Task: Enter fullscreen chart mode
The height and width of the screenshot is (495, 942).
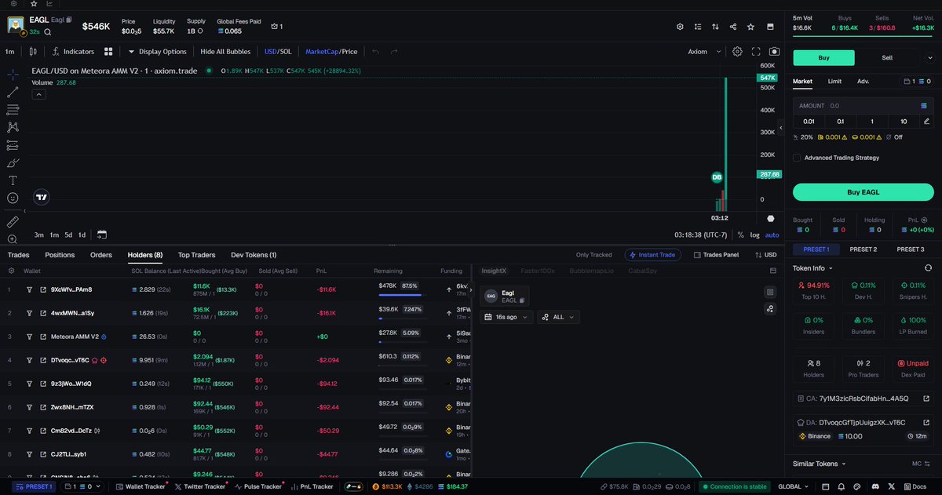Action: (x=756, y=52)
